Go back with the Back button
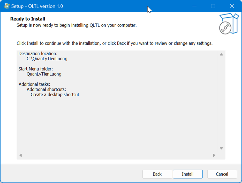This screenshot has width=242, height=183. click(157, 174)
